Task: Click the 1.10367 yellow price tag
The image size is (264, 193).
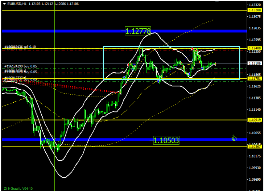Action: (x=255, y=146)
